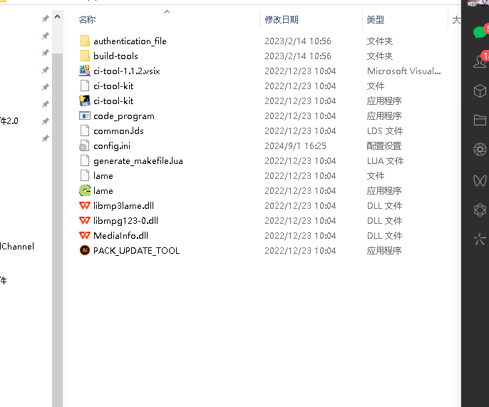489x407 pixels.
Task: Select the generate_makefile.lua file name
Action: [x=138, y=161]
